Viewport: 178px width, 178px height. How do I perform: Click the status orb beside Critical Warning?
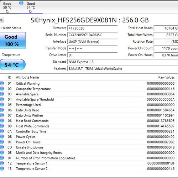tap(2, 83)
